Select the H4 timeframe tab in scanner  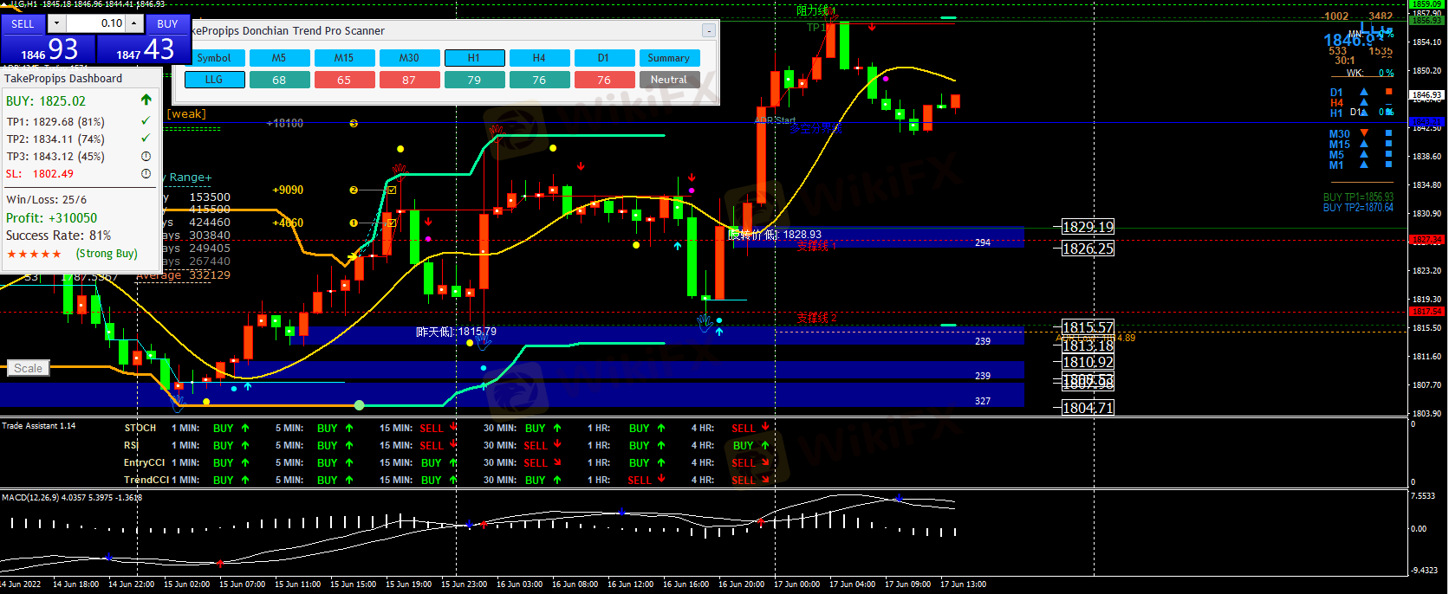coord(539,58)
